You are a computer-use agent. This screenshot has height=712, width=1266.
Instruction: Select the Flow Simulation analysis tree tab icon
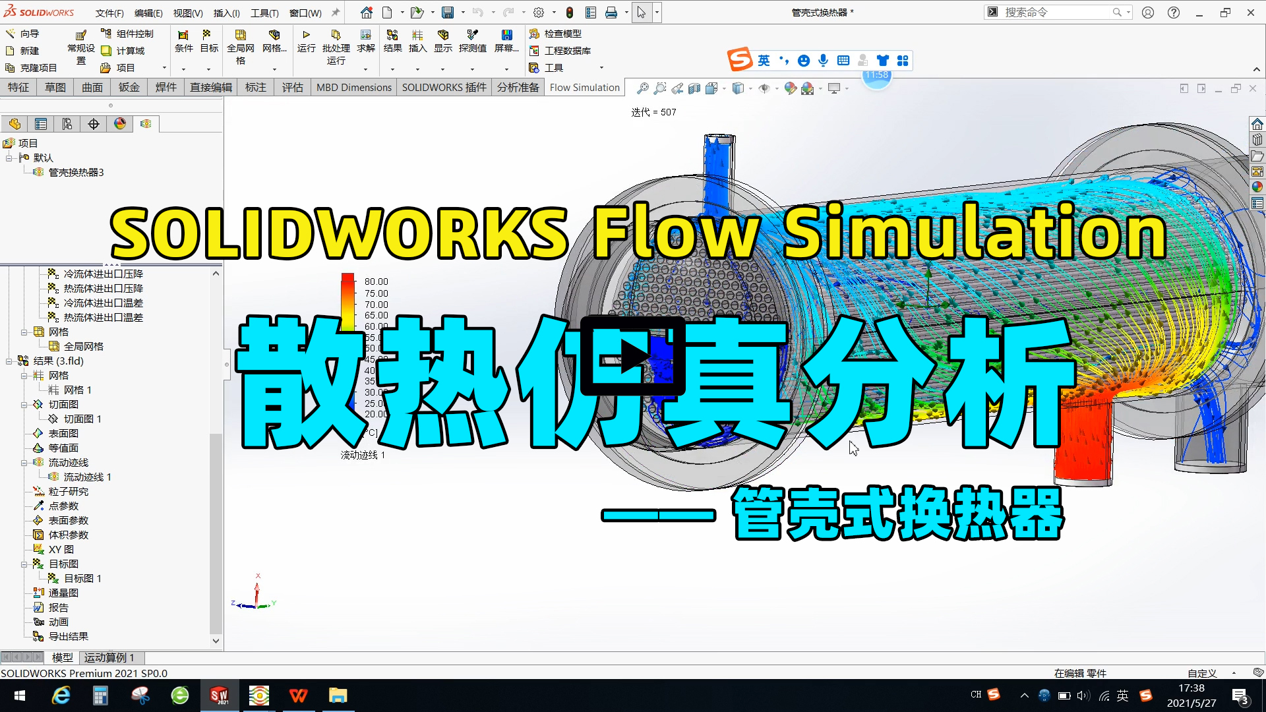tap(146, 124)
